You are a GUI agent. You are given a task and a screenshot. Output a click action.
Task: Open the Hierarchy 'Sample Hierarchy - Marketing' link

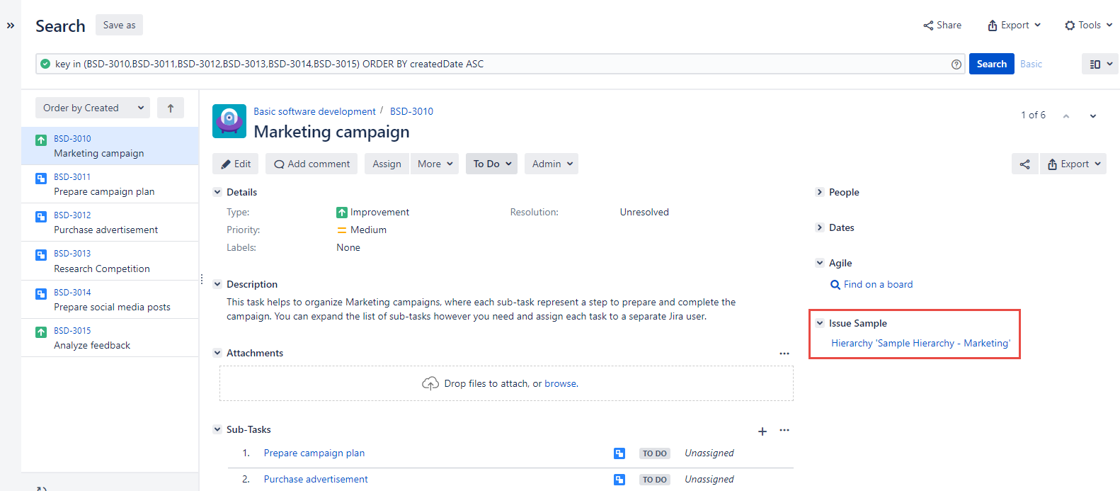click(x=920, y=344)
